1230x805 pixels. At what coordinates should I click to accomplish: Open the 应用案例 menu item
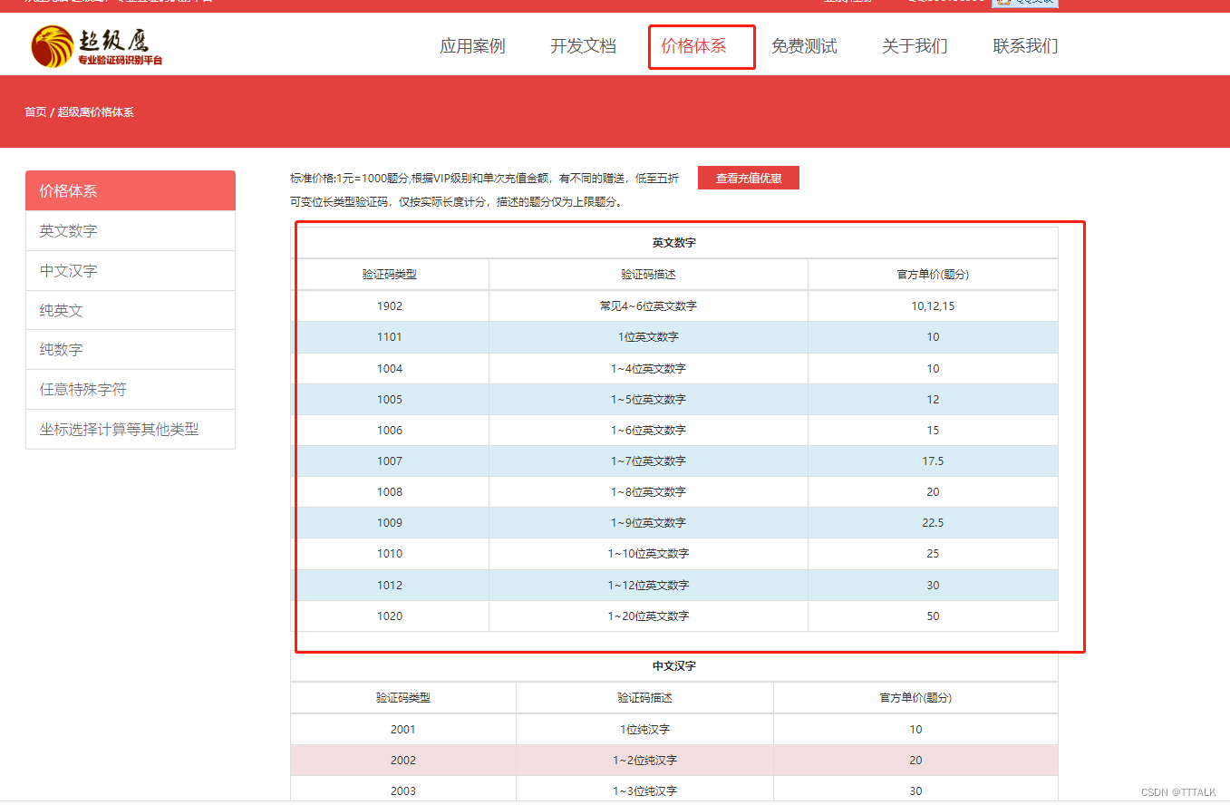472,46
